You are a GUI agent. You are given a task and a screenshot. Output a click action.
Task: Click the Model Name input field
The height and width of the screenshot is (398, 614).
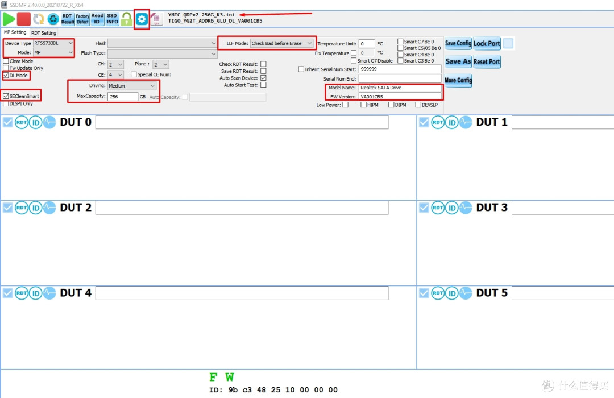pos(400,88)
